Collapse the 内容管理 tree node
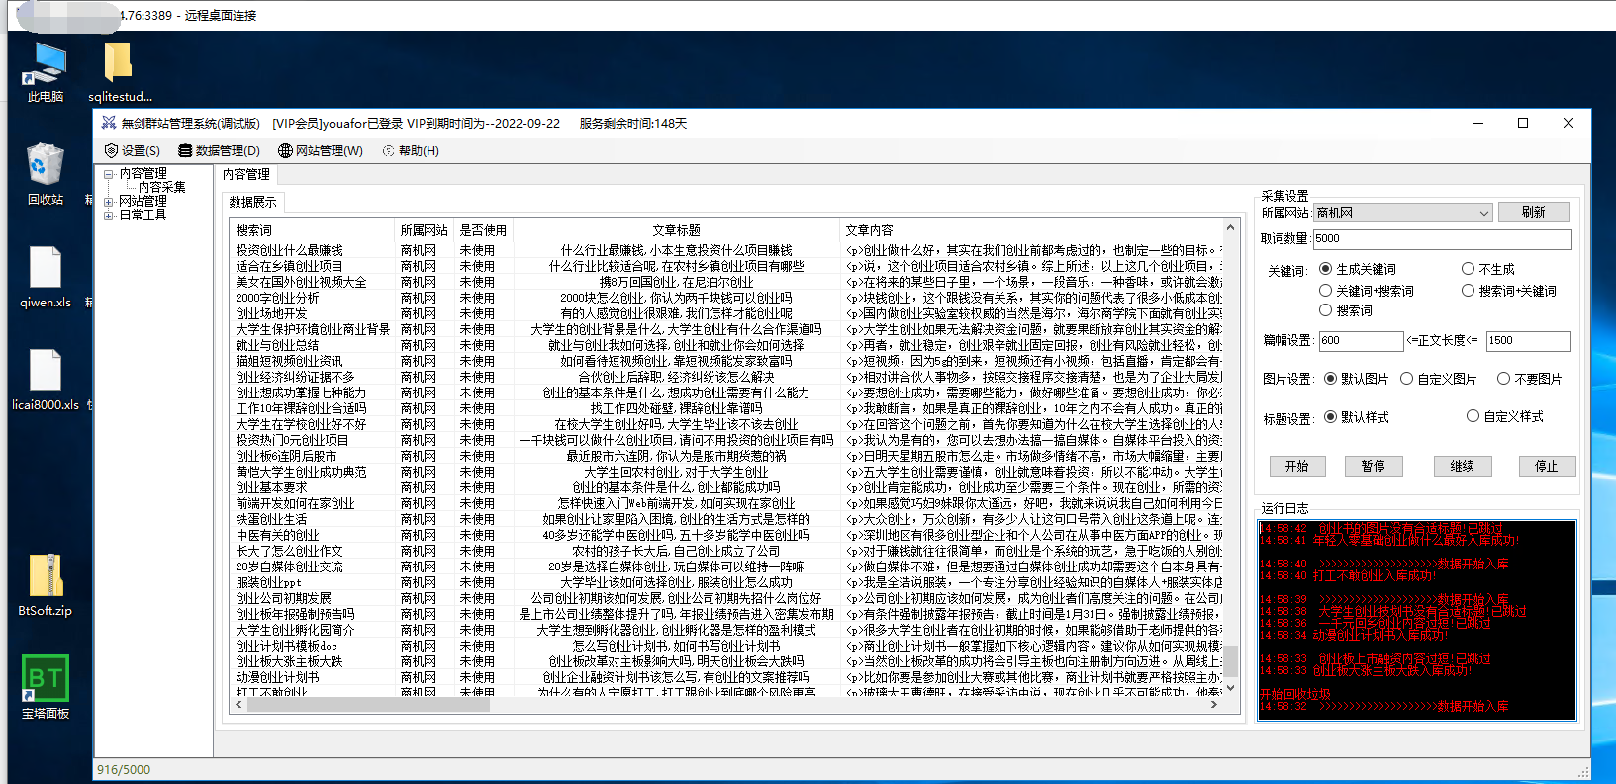 tap(108, 174)
